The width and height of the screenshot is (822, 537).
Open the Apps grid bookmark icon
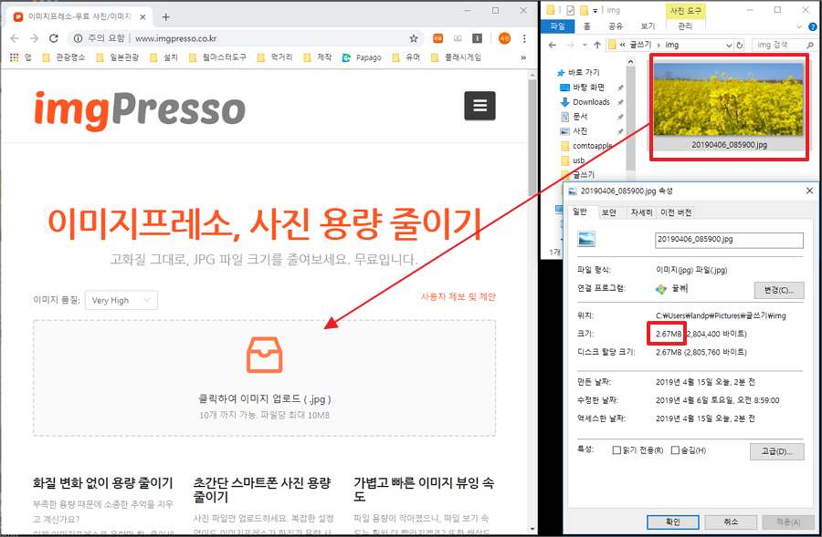click(14, 57)
